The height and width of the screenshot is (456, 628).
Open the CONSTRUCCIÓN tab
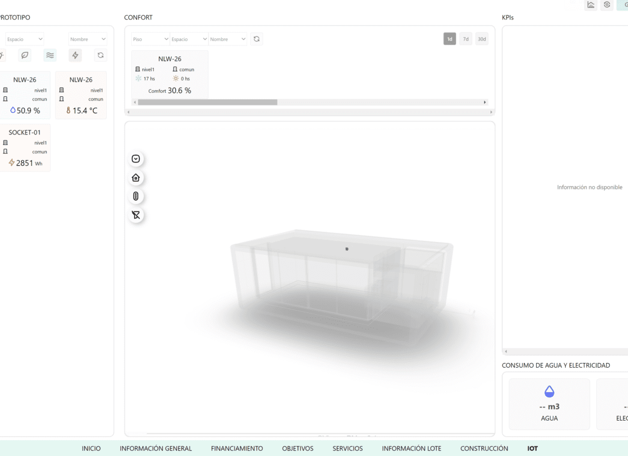coord(484,449)
